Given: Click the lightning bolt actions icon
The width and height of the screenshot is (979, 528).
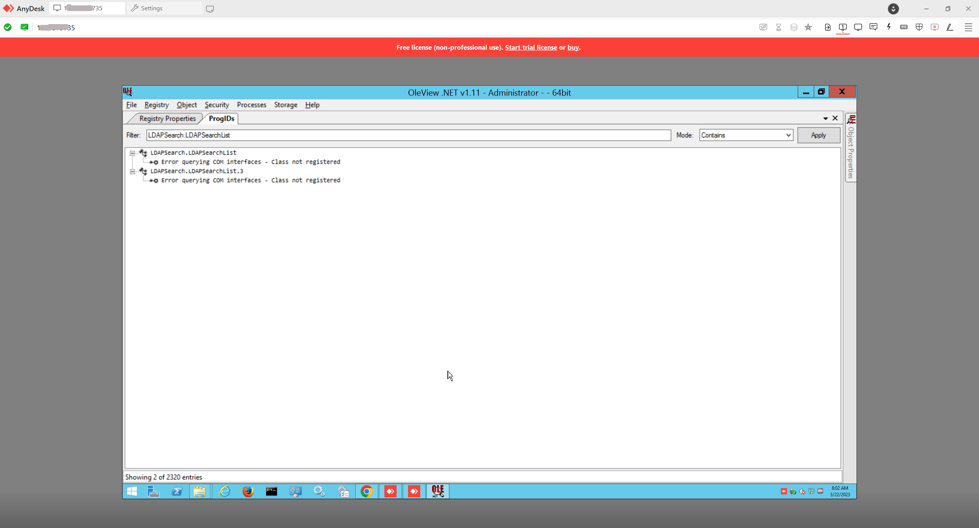Looking at the screenshot, I should tap(889, 27).
